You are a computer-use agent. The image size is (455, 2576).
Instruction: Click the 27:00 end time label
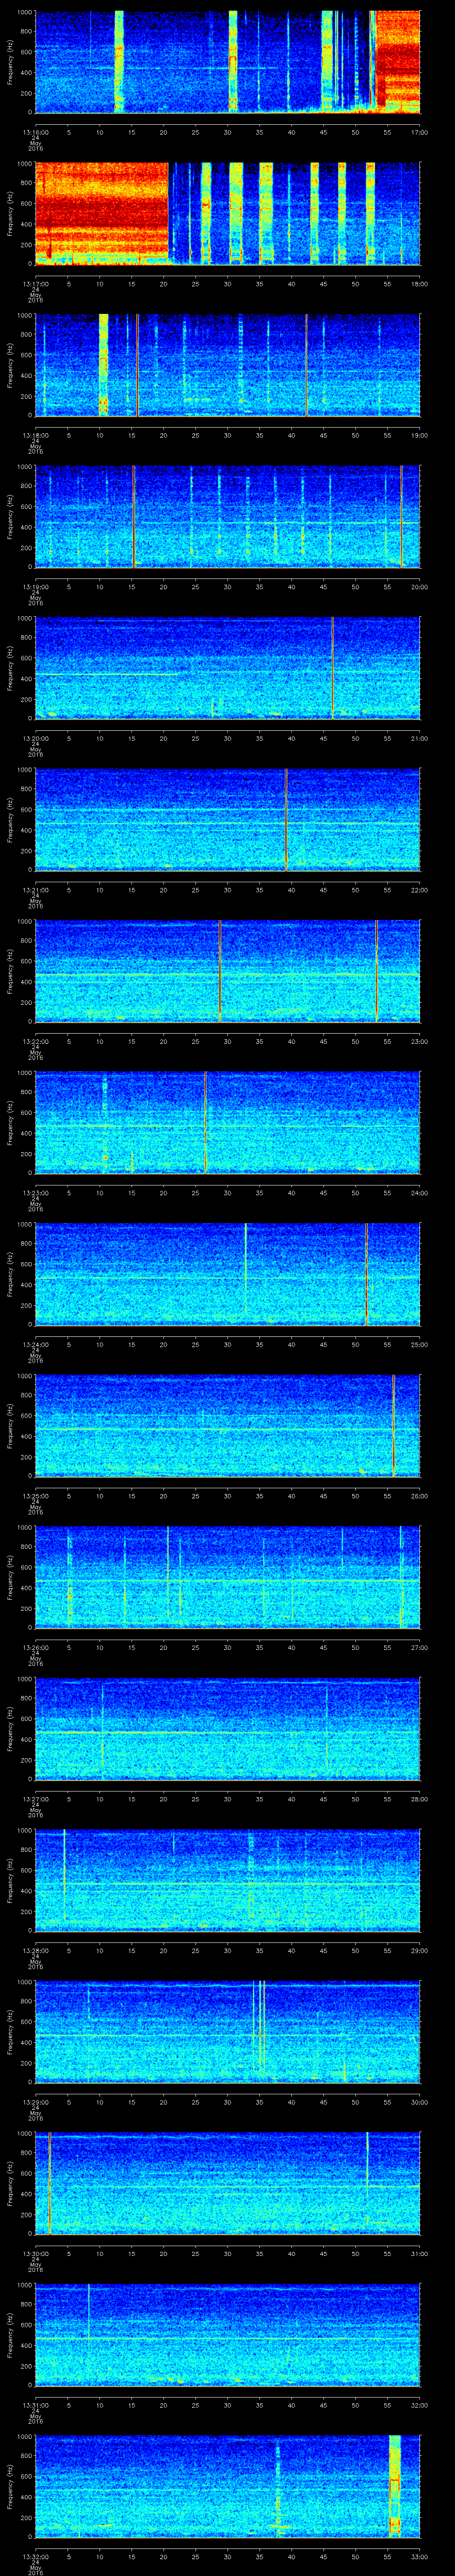point(419,1647)
